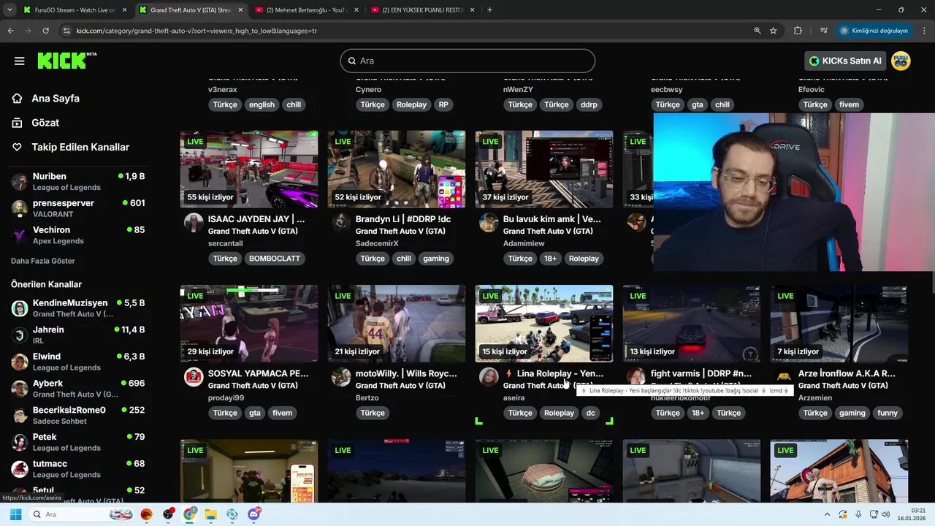Click the browser address bar URL

tap(197, 31)
